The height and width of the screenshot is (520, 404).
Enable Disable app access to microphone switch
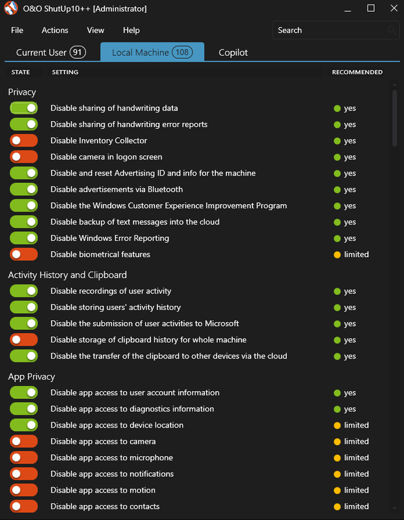coord(23,458)
